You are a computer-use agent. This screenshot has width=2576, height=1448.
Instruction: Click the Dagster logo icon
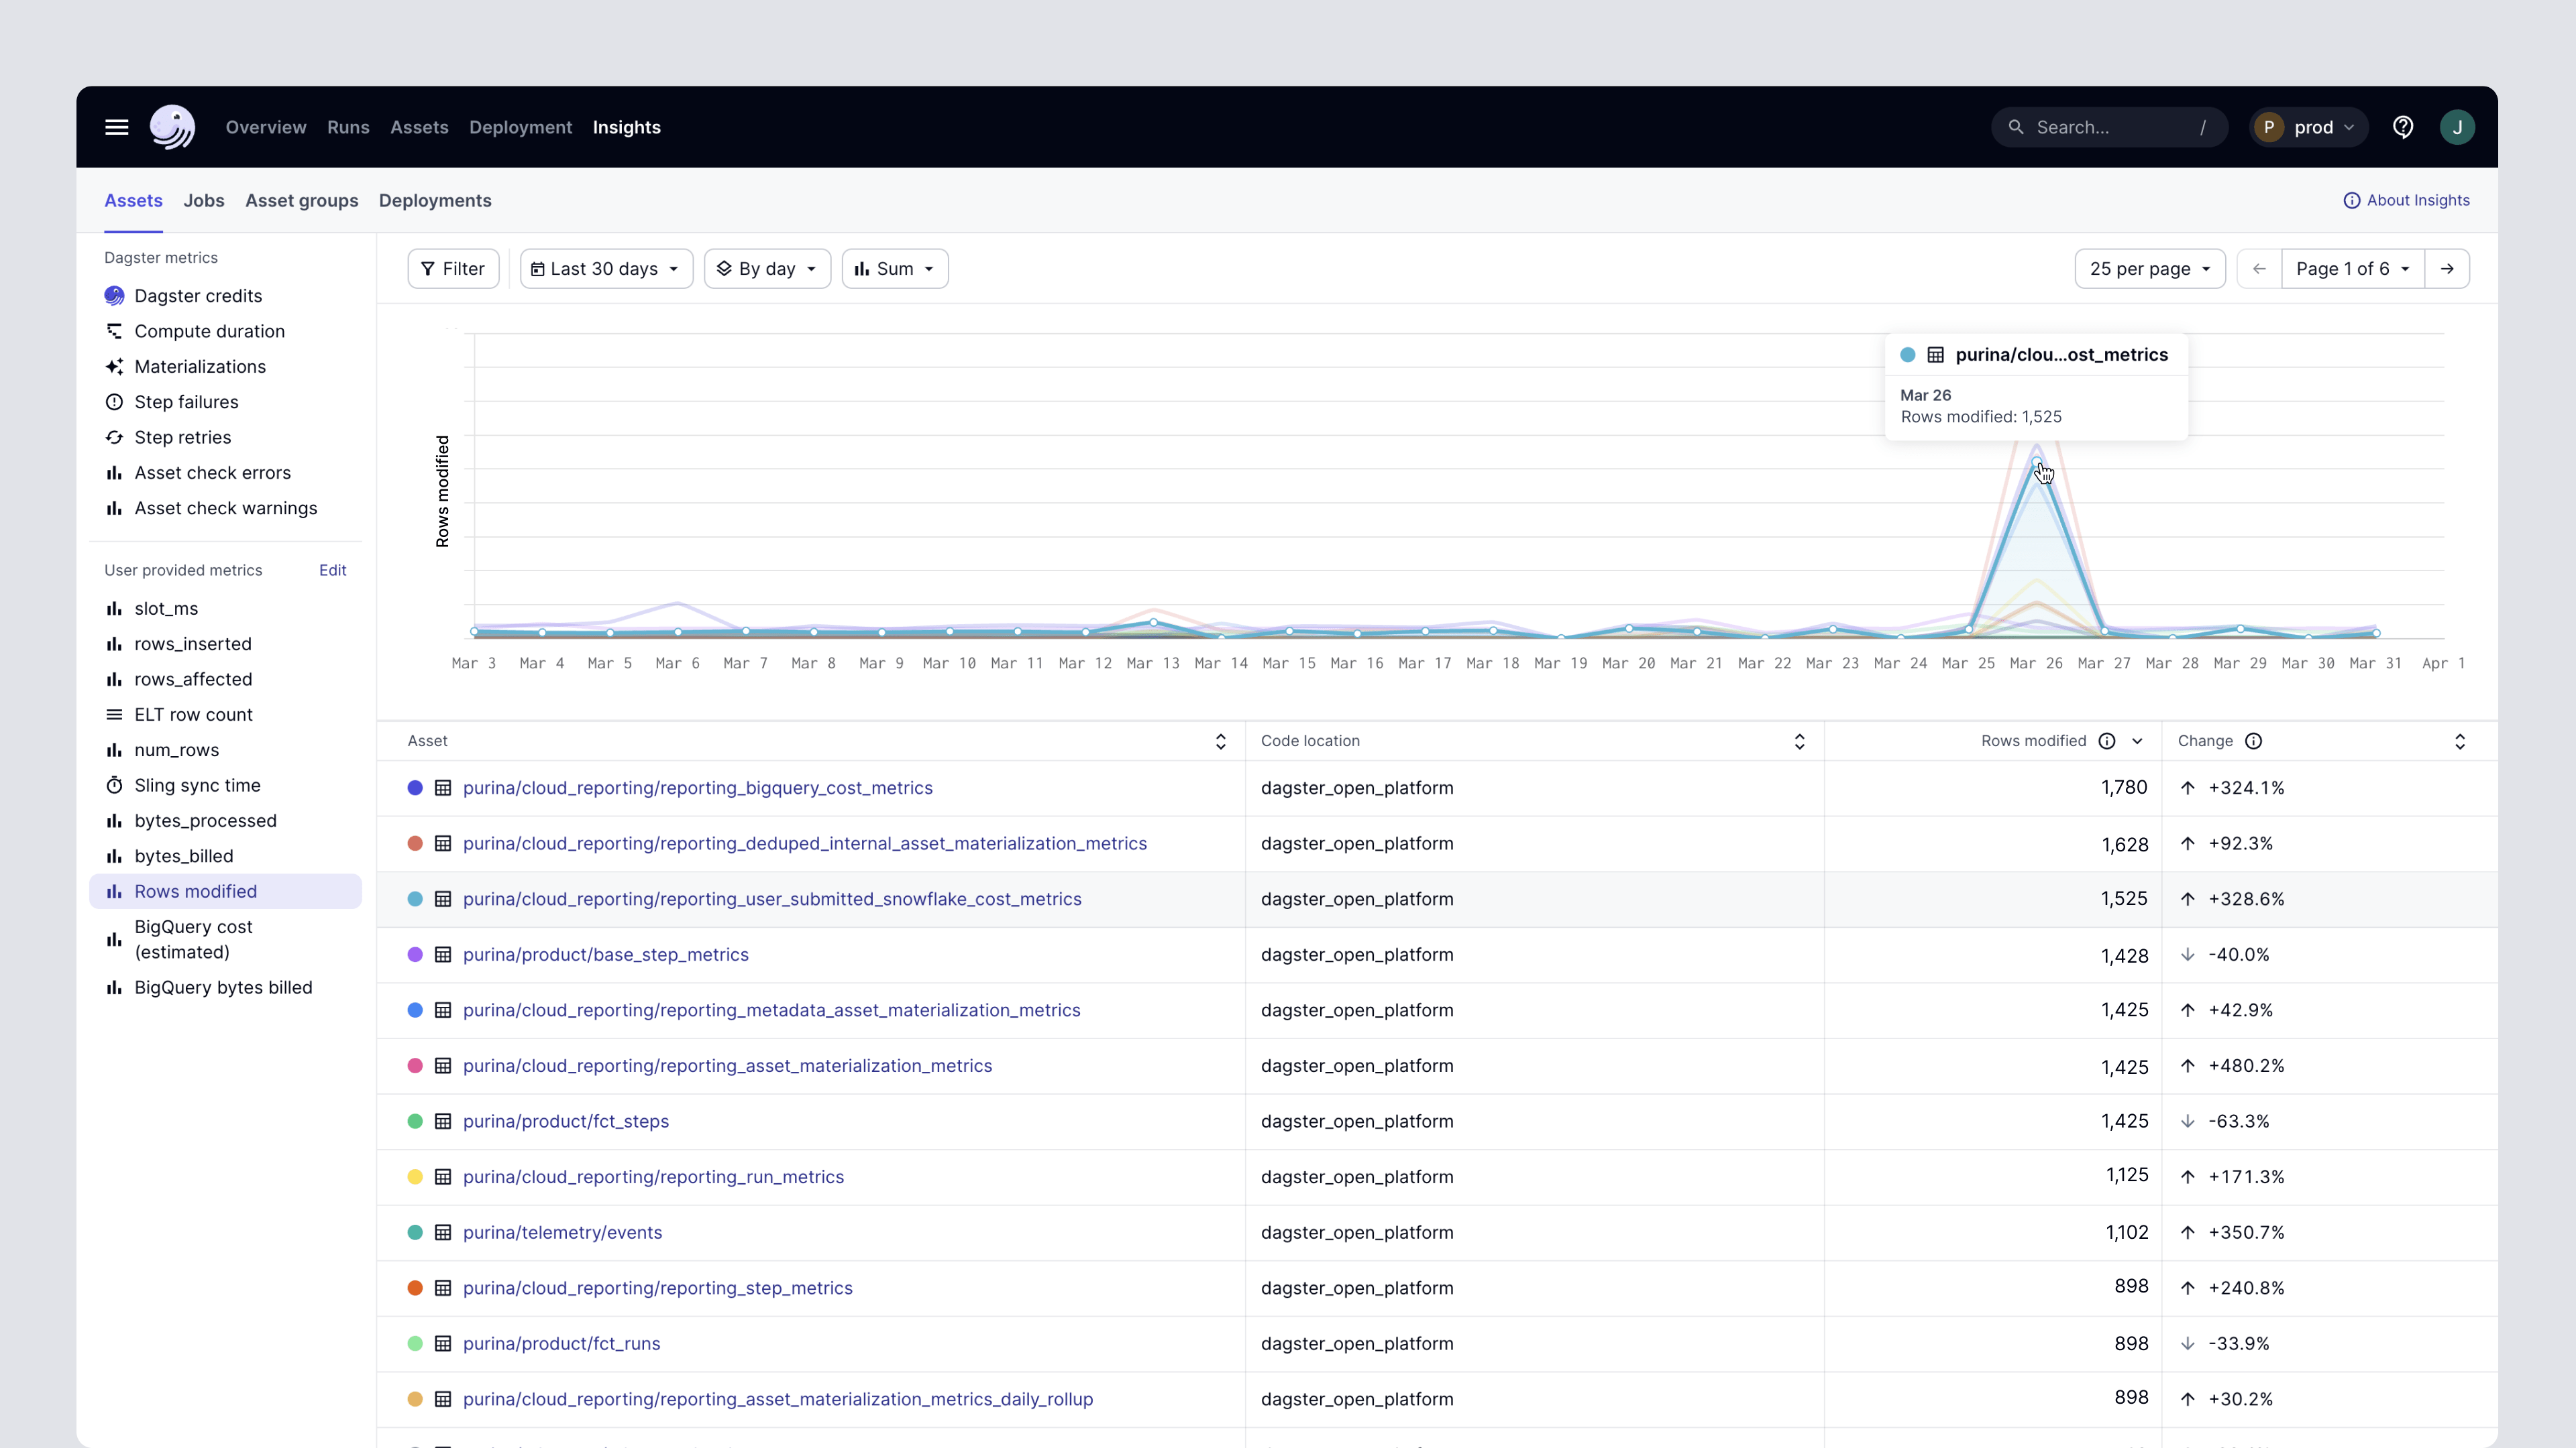click(x=172, y=127)
